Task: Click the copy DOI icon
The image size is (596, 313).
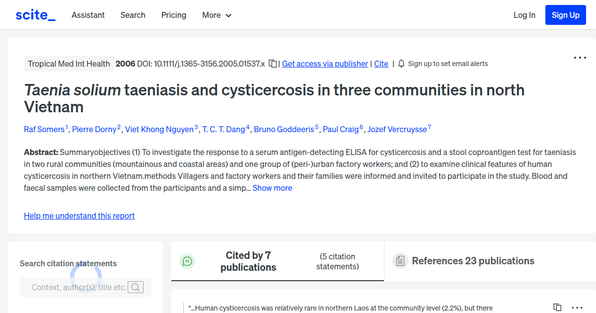Action: tap(272, 64)
